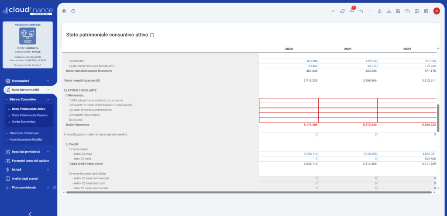Viewport: 447px width, 216px height.
Task: Click the Immobilizzazioni destinate alla vendita 2020 cell
Action: tap(289, 135)
